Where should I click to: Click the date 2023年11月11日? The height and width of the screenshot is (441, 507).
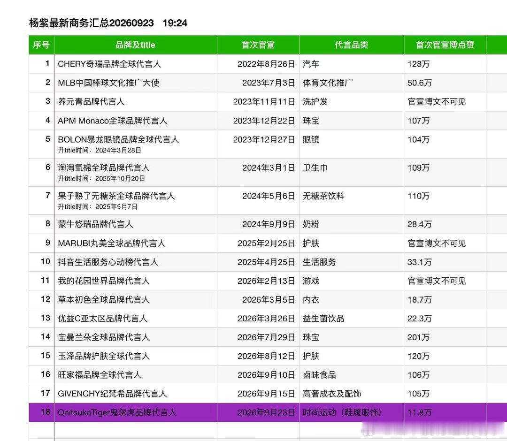pyautogui.click(x=264, y=101)
